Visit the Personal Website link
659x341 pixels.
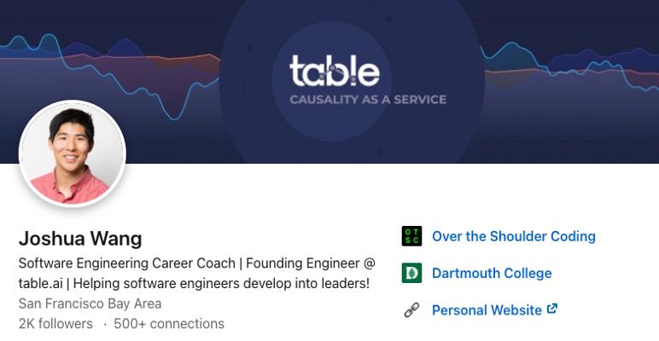pyautogui.click(x=487, y=310)
